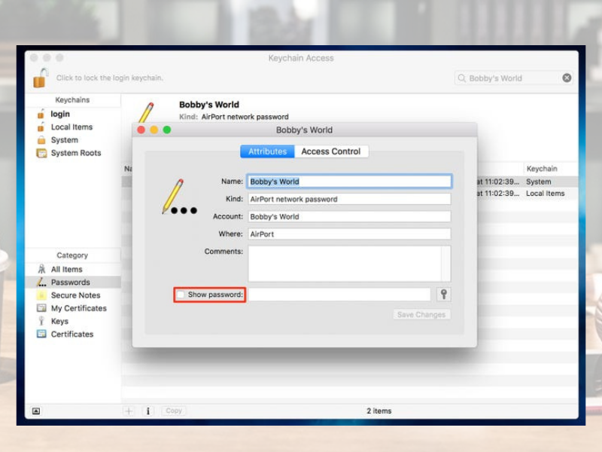
Task: Clear the search field with the X icon
Action: (567, 78)
